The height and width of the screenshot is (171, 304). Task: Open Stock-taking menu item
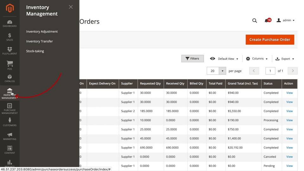coord(35,51)
